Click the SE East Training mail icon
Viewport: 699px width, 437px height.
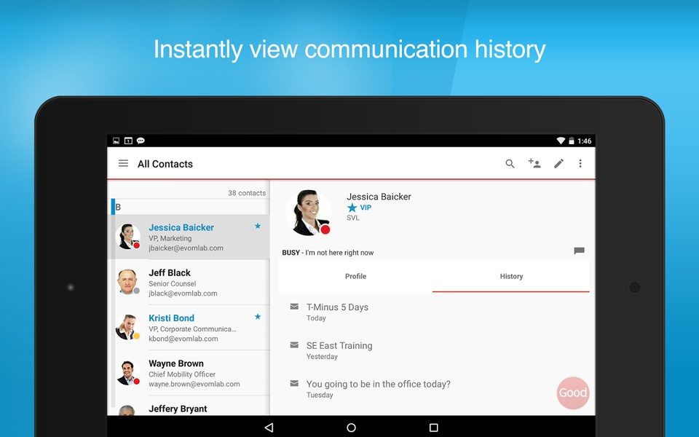[x=294, y=345]
